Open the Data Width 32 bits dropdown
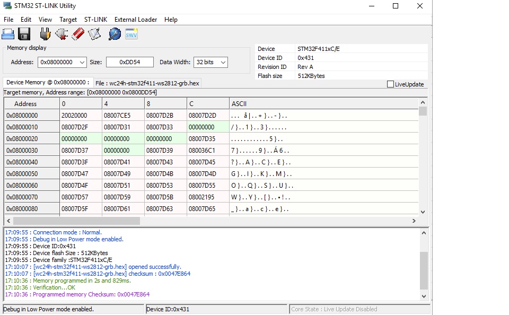The image size is (509, 315). [223, 62]
